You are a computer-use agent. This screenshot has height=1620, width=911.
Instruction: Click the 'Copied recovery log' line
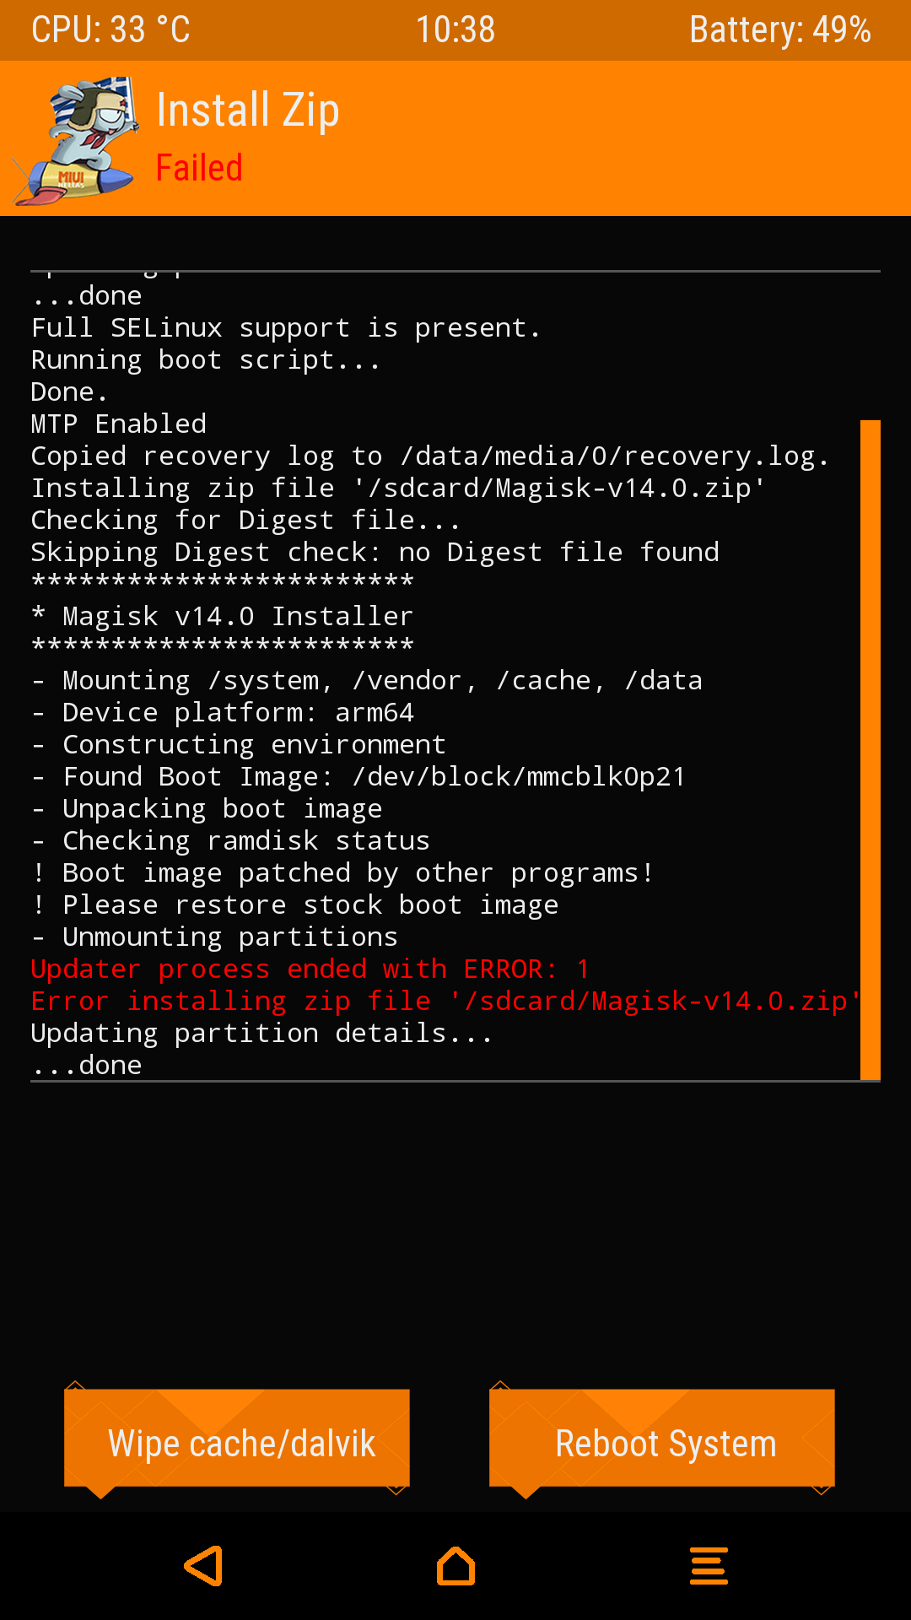[x=429, y=456]
